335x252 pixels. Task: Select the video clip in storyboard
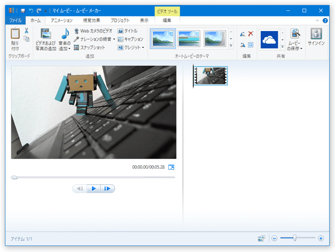click(211, 76)
